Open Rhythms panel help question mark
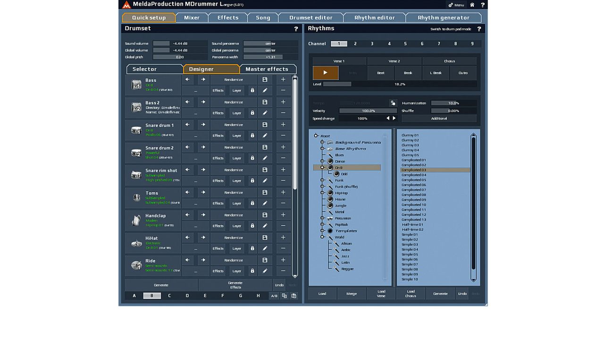The width and height of the screenshot is (604, 340). pos(479,29)
